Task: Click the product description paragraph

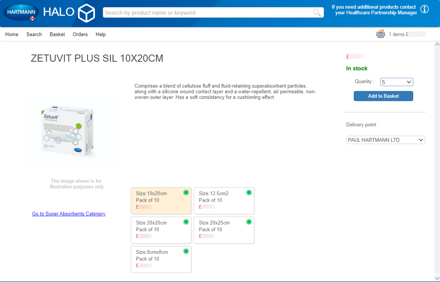Action: (225, 92)
